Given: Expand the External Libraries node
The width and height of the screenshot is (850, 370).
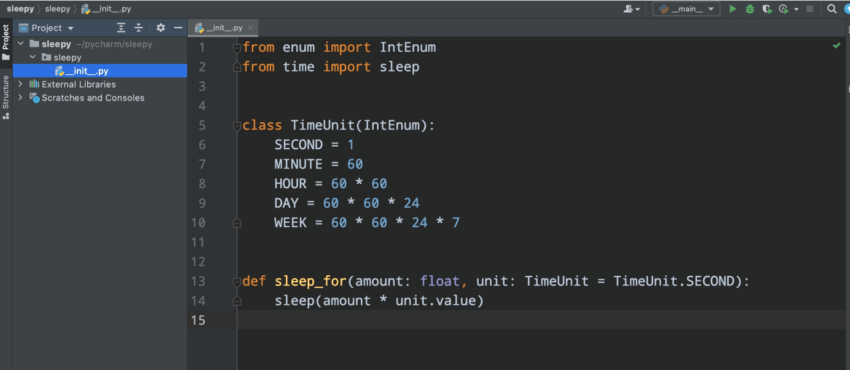Looking at the screenshot, I should pyautogui.click(x=21, y=84).
